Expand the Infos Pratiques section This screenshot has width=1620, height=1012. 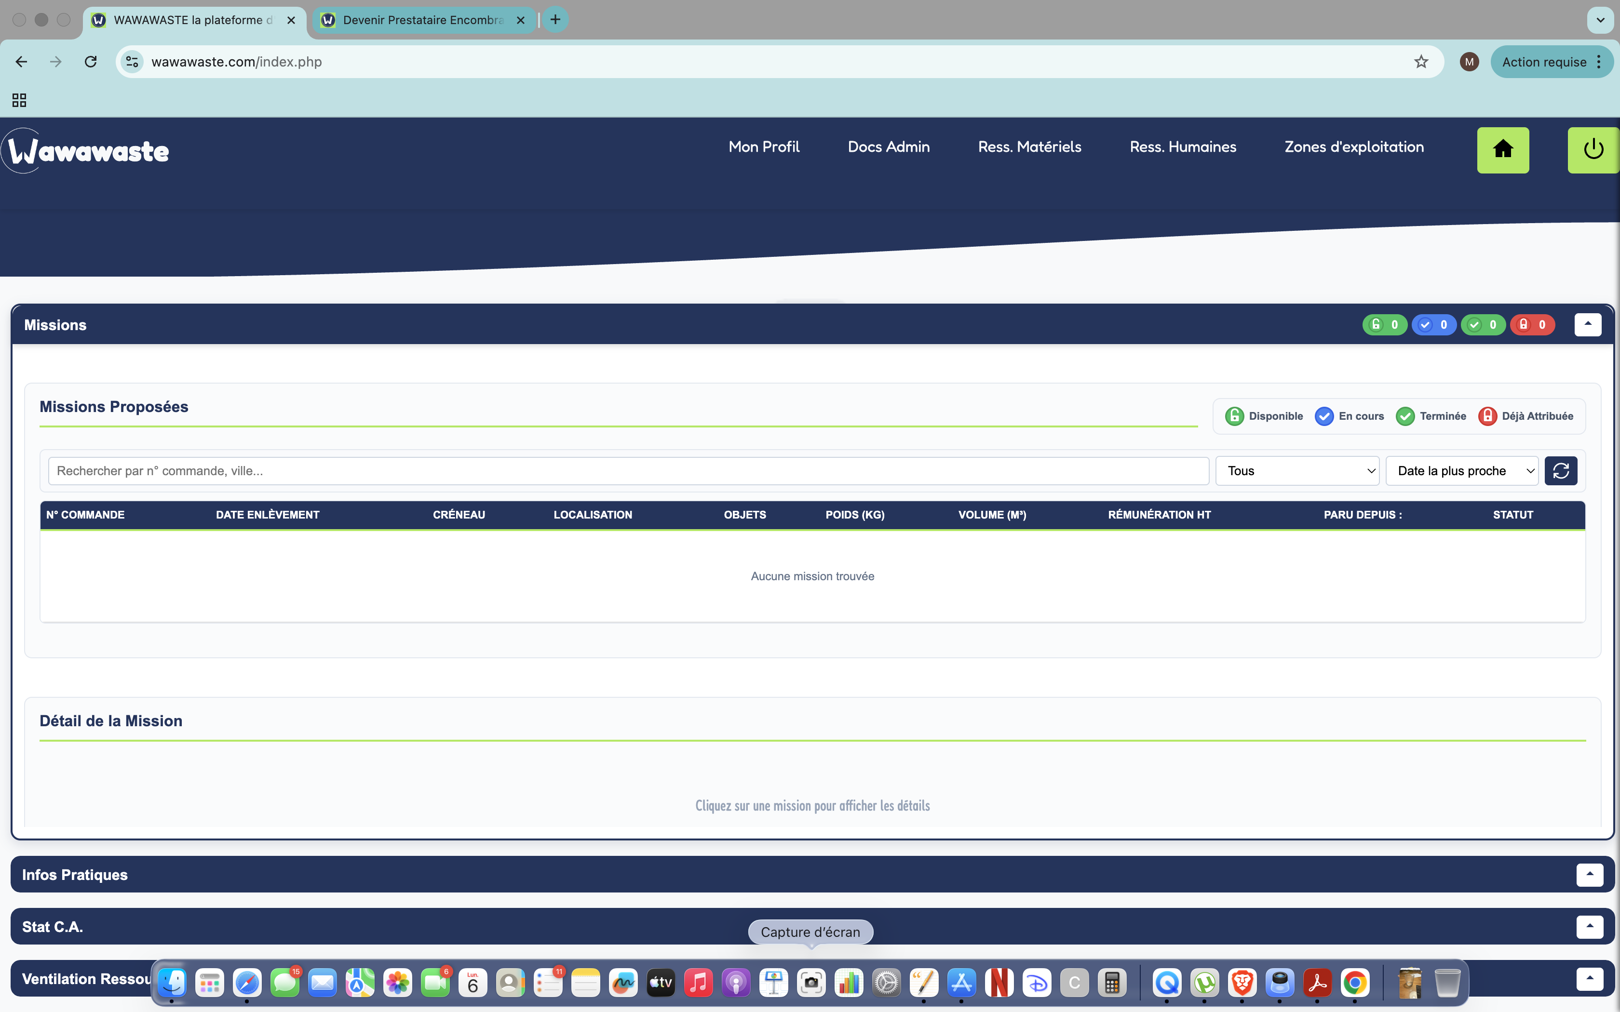(1589, 874)
